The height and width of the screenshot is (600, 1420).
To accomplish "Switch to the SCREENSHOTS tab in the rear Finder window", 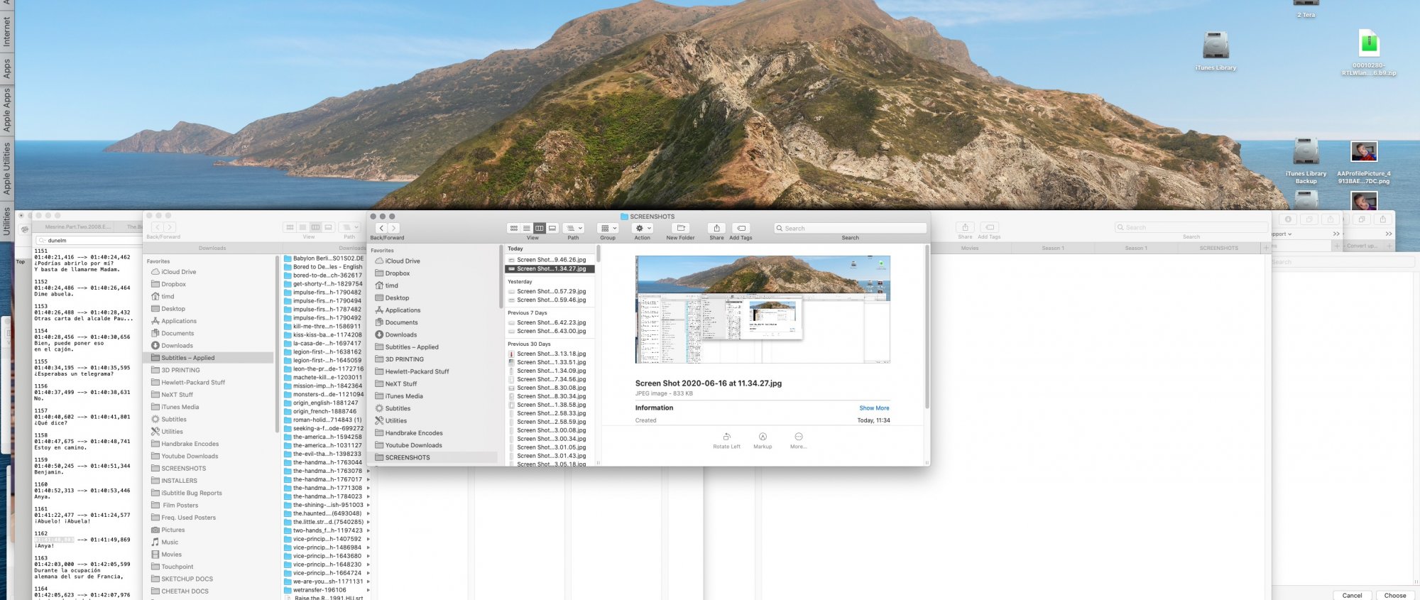I will pyautogui.click(x=1218, y=248).
